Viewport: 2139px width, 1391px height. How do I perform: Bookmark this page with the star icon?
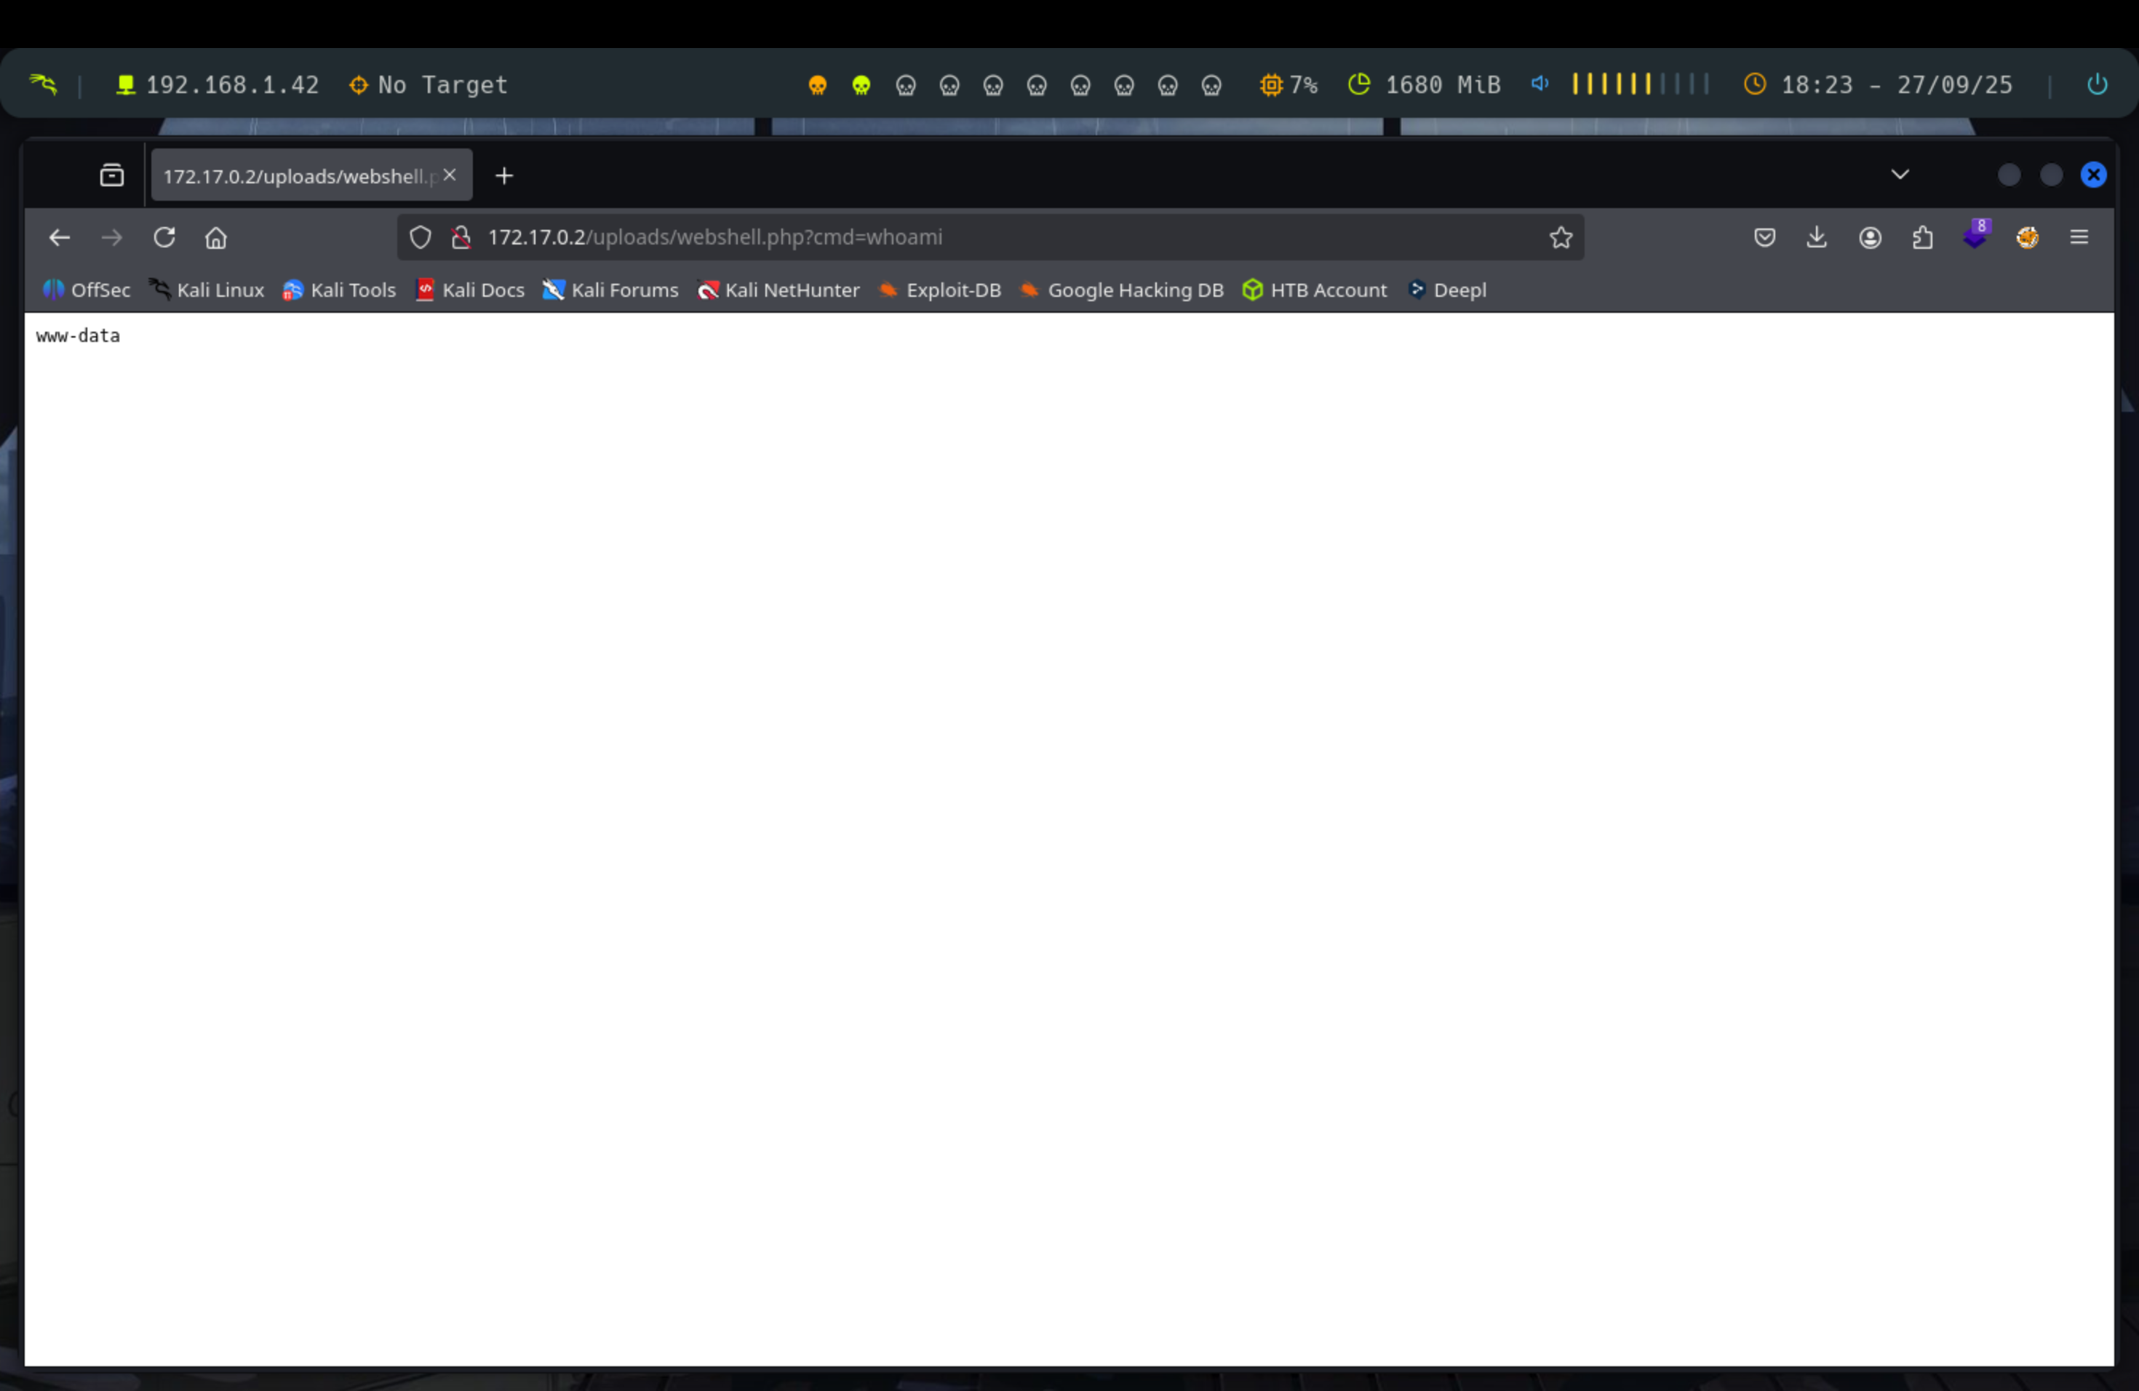[x=1560, y=237]
